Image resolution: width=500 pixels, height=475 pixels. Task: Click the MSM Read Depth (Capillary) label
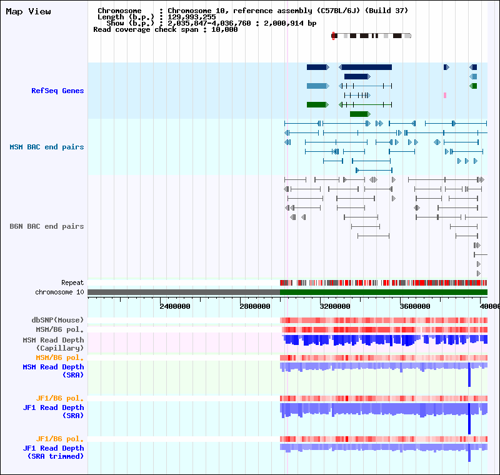pyautogui.click(x=53, y=344)
